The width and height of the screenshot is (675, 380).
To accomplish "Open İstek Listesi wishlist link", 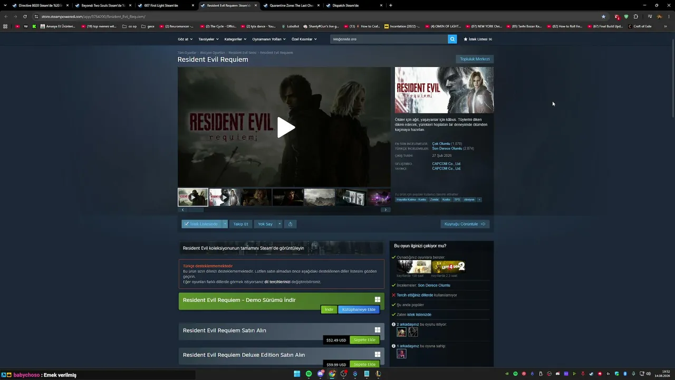I will (x=478, y=39).
